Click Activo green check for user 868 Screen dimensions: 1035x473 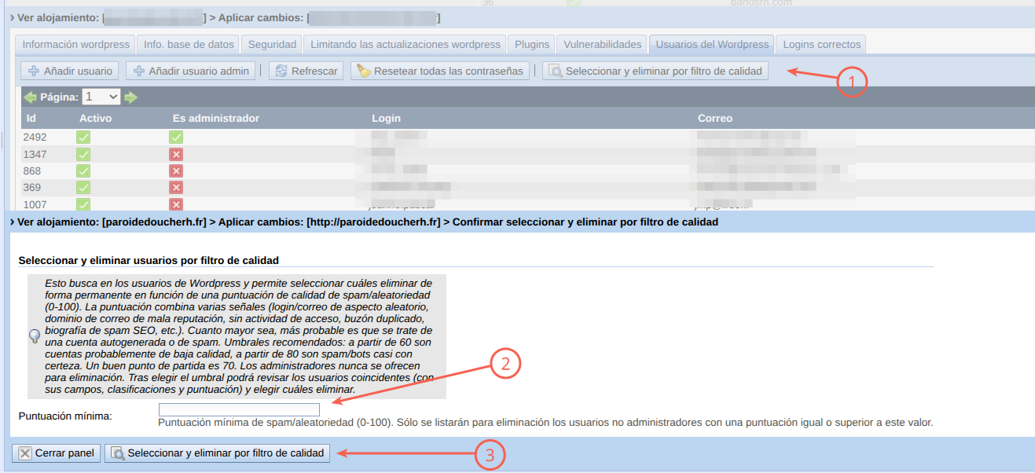(83, 170)
